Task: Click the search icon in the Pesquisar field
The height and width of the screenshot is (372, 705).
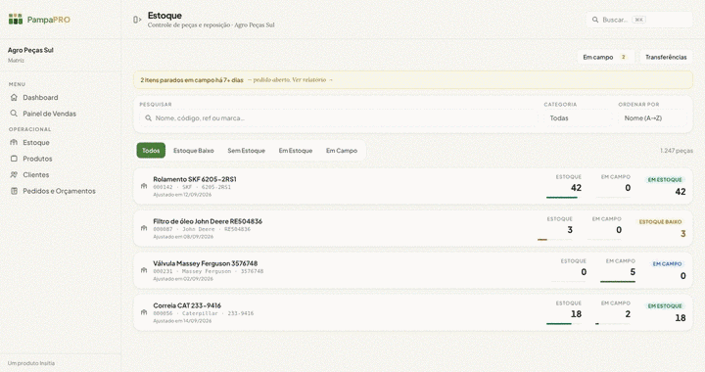Action: (149, 118)
